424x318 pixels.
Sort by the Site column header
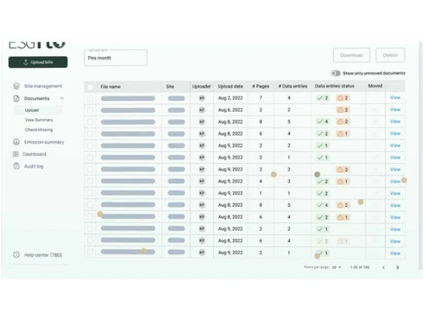coord(170,86)
